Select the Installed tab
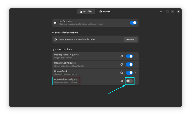Image resolution: width=191 pixels, height=117 pixels. [x=86, y=12]
